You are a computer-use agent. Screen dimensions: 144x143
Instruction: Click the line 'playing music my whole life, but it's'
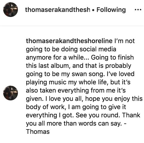point(78,82)
